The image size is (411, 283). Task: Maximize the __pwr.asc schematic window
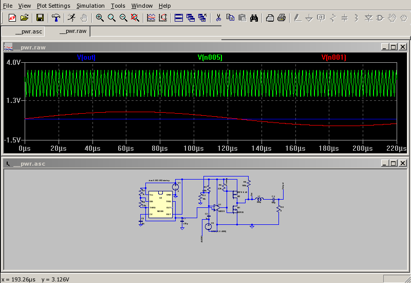393,163
